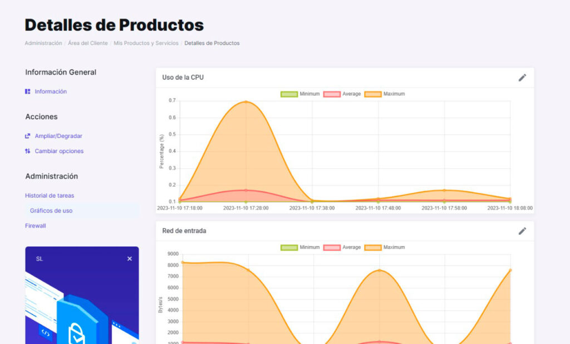Viewport: 570px width, 344px height.
Task: Click the CPU maximum peak point at 17:28
Action: point(246,102)
